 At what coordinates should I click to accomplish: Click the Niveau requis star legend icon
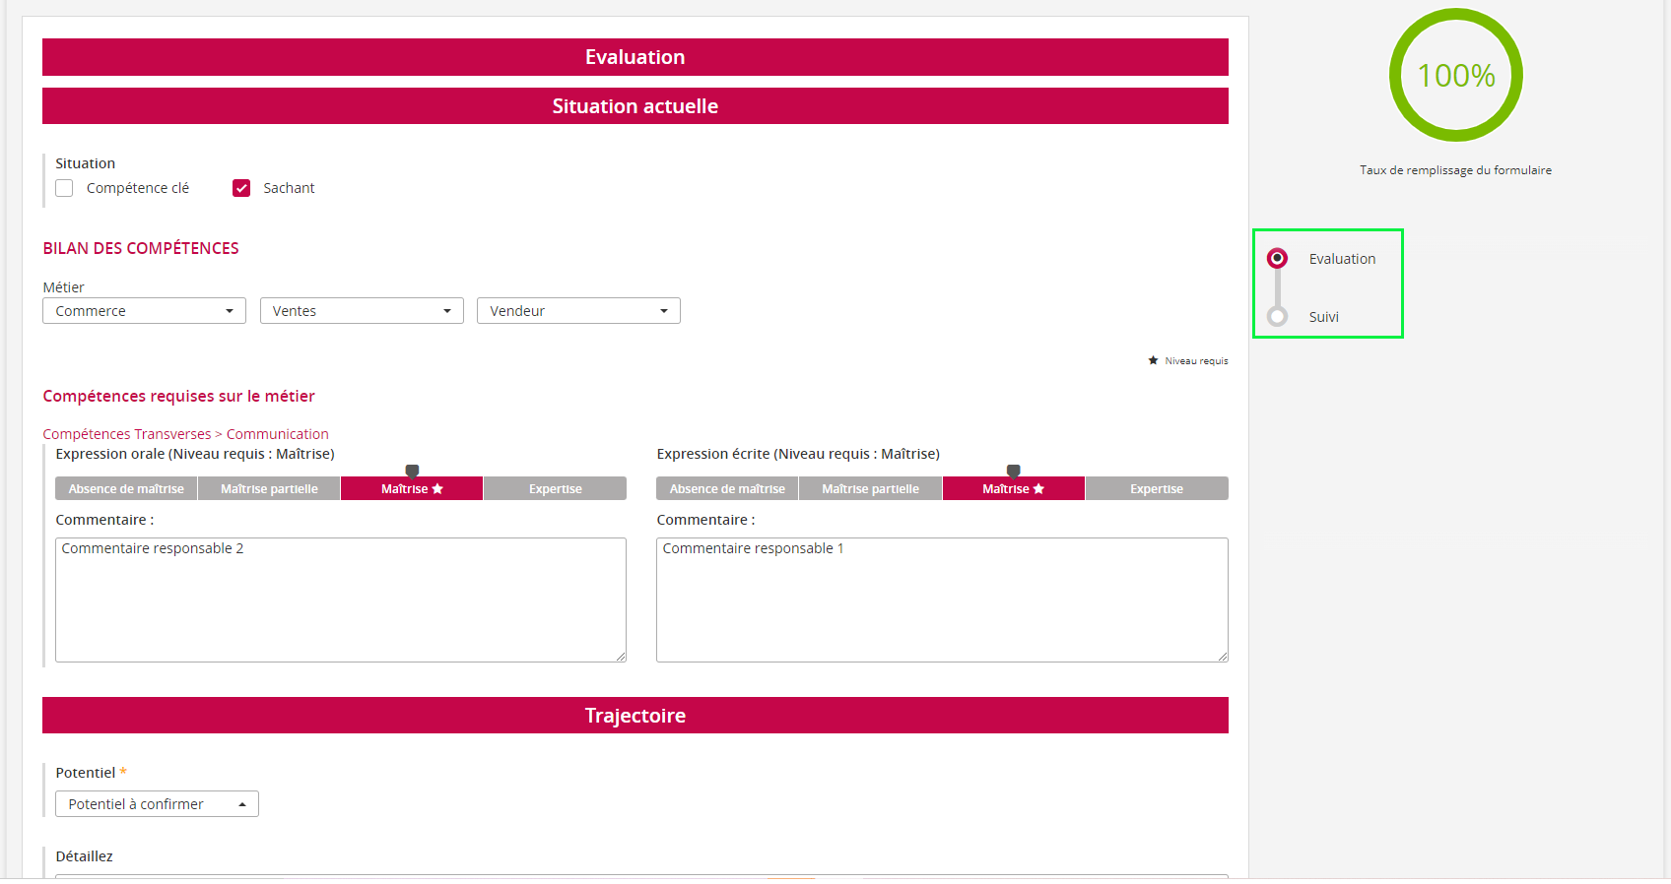1153,361
